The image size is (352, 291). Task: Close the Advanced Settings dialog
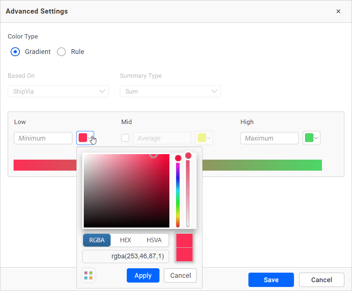(338, 11)
